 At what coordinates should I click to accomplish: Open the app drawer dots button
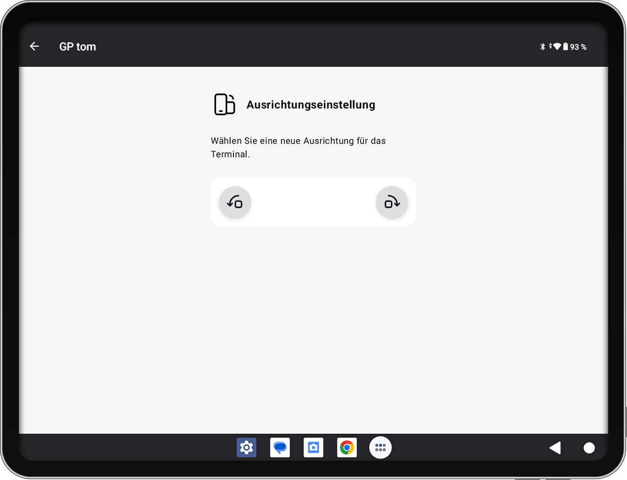click(380, 448)
